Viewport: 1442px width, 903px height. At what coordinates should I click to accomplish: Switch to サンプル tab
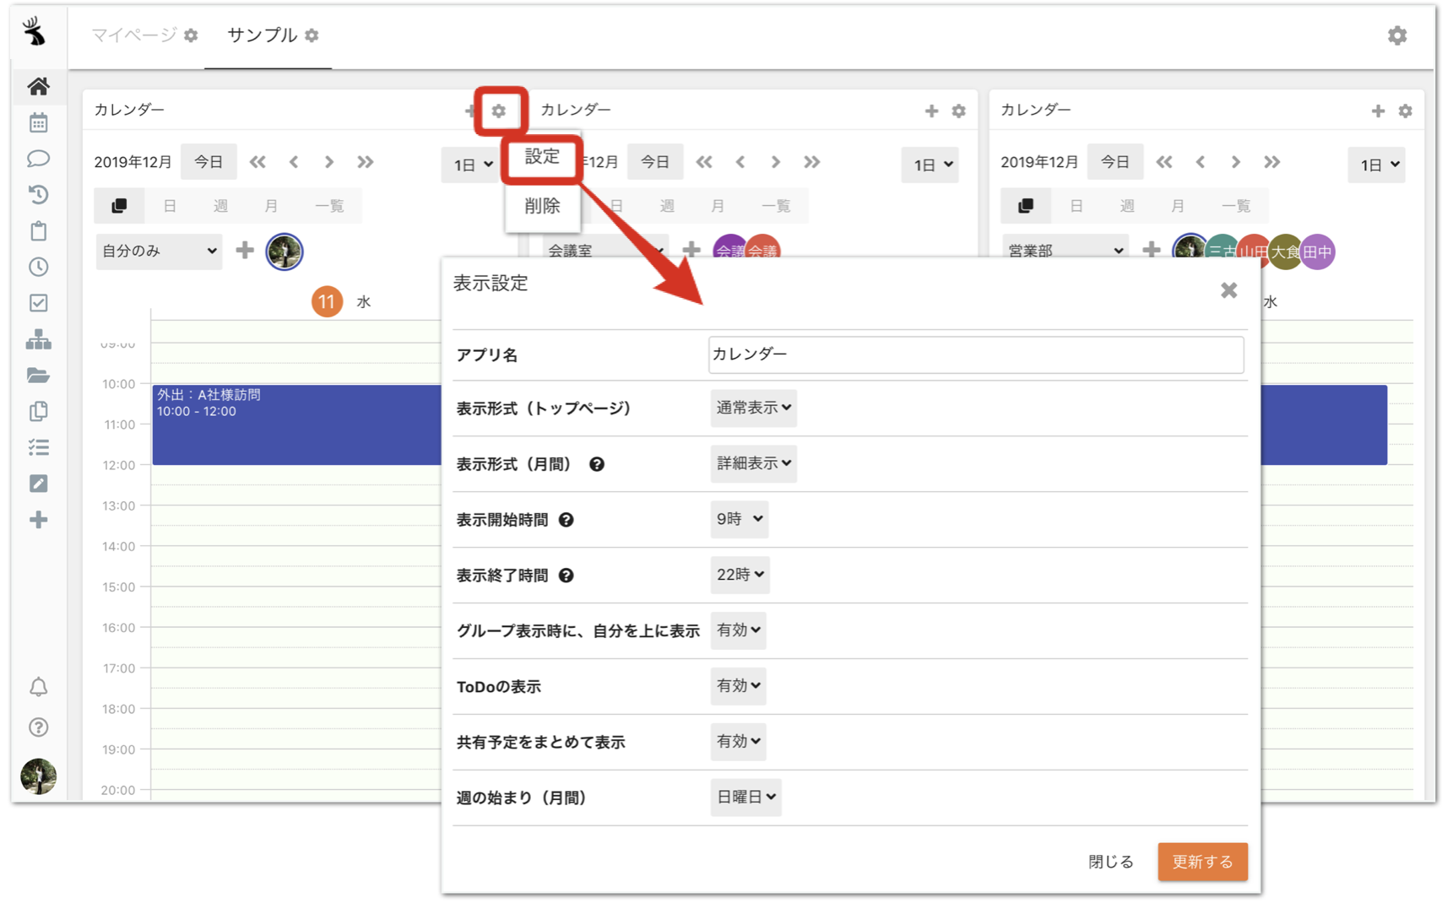point(262,35)
